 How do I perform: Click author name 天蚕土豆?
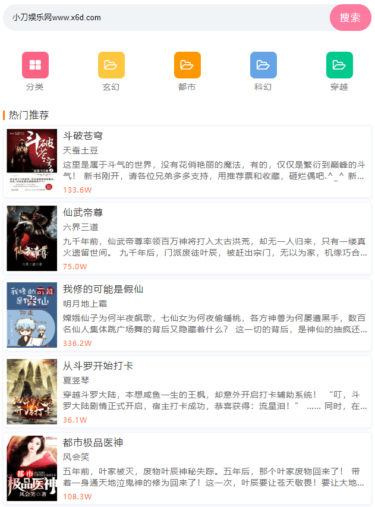coord(81,150)
